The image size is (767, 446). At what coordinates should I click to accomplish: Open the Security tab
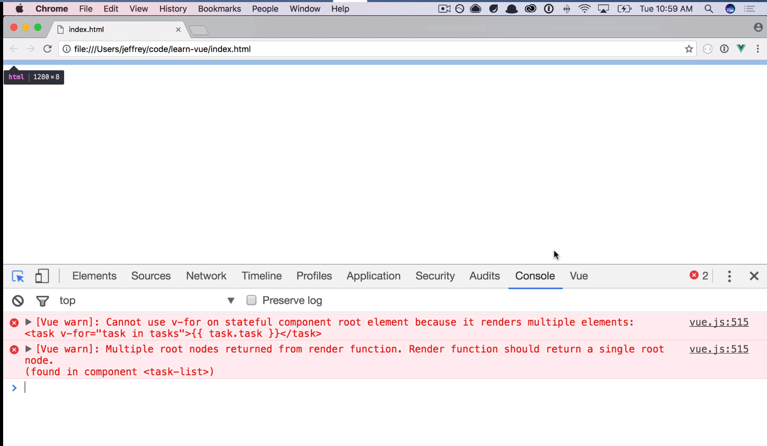pos(435,276)
